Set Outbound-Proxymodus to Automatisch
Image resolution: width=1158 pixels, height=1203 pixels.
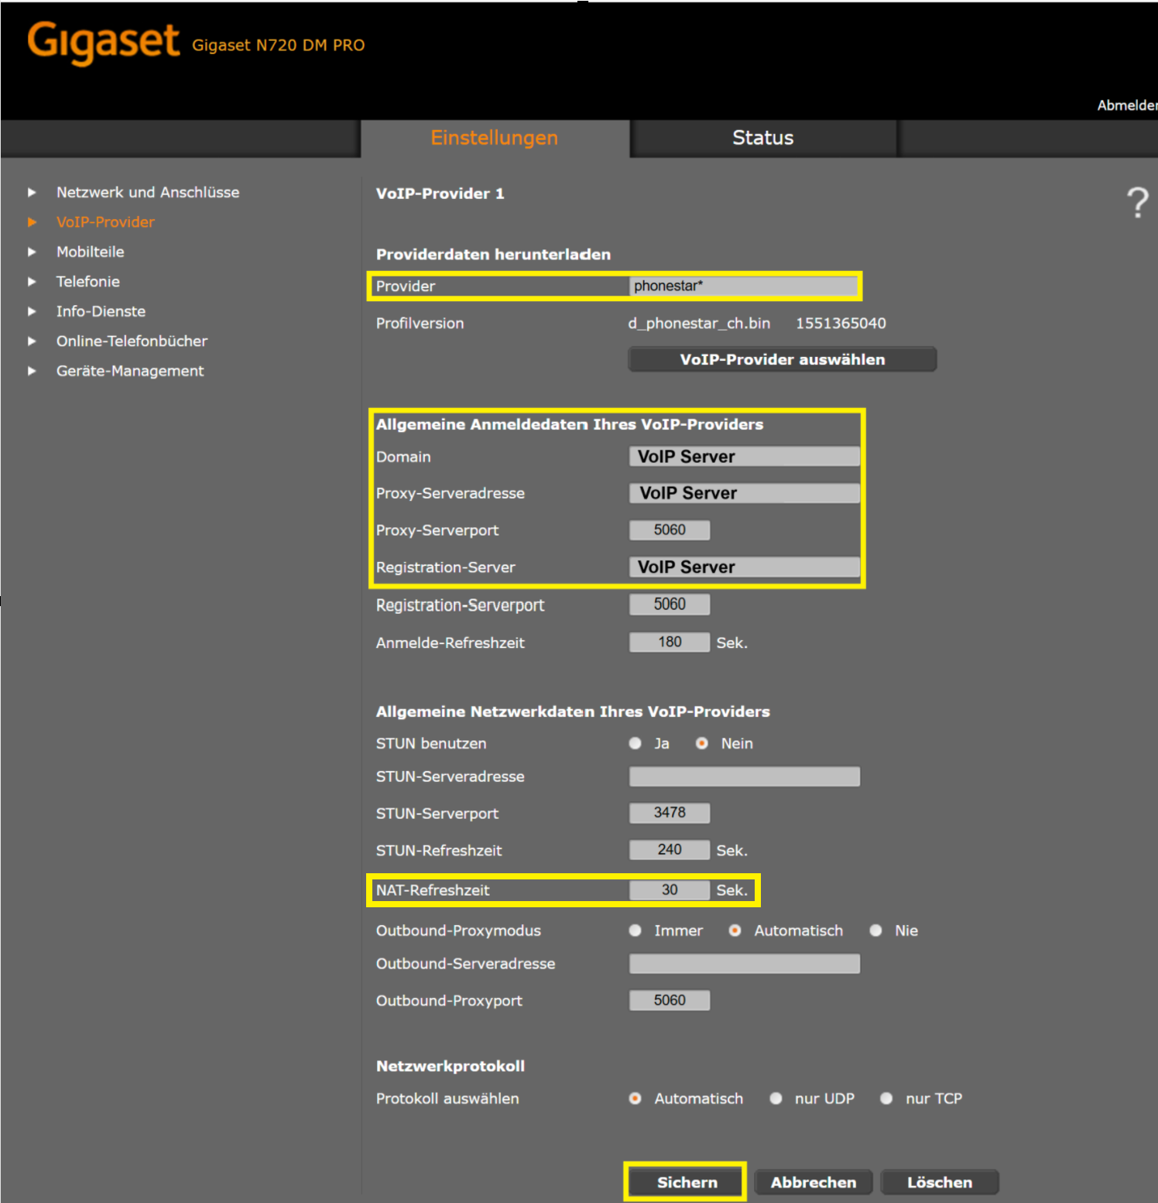pyautogui.click(x=735, y=931)
